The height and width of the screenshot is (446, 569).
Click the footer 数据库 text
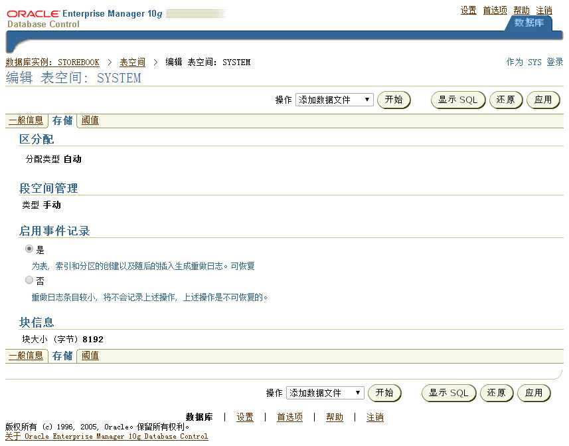point(199,417)
